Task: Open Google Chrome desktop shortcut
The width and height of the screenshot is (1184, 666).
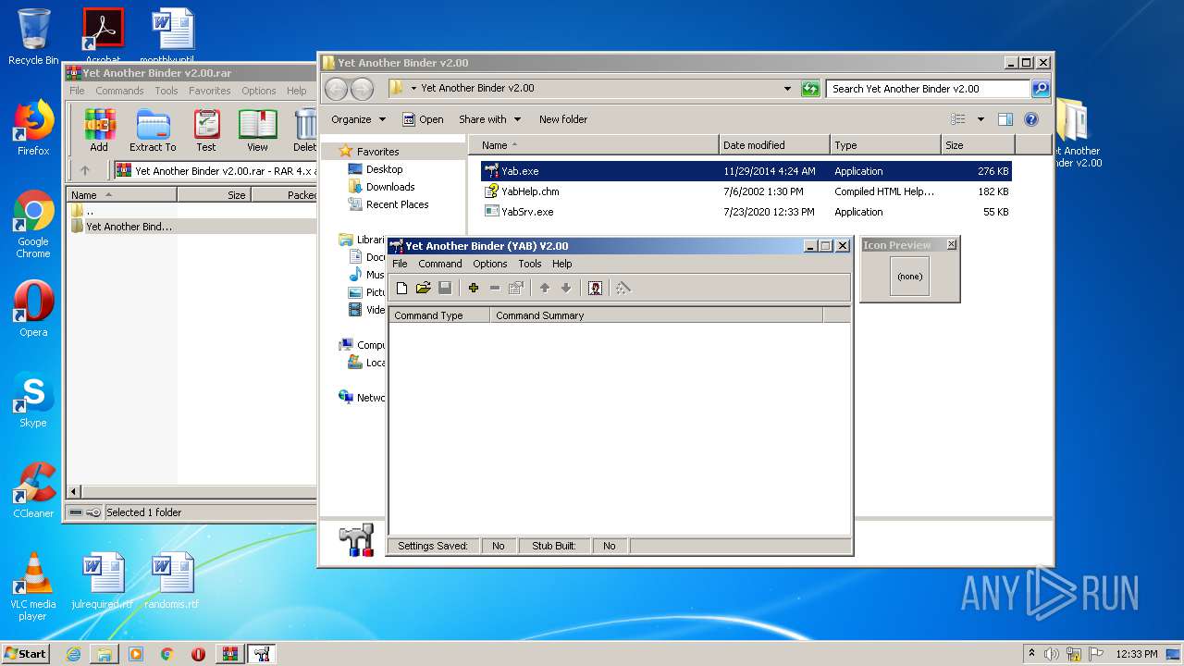Action: coord(33,225)
